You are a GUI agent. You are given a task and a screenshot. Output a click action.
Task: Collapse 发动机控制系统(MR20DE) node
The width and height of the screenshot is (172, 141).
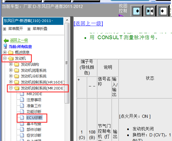coord(11,88)
